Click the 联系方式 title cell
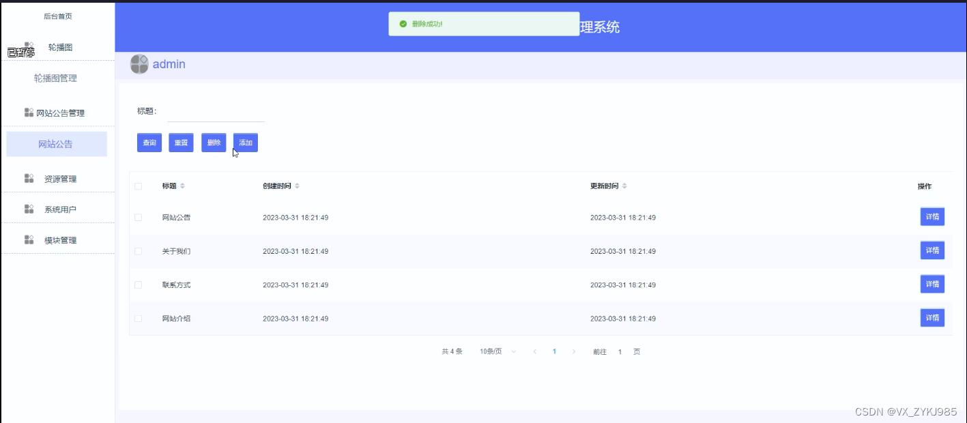Image resolution: width=967 pixels, height=423 pixels. pyautogui.click(x=176, y=285)
